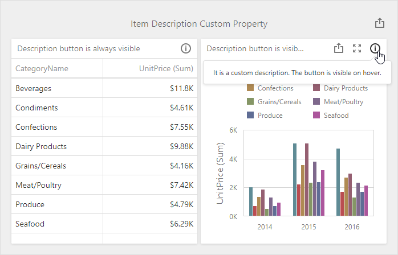Maximize the chart item
The image size is (398, 255).
tap(357, 48)
